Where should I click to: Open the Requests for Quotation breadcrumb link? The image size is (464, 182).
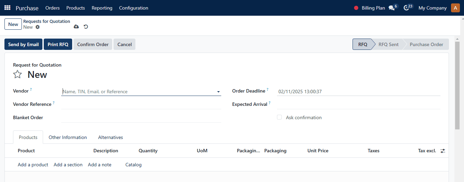(47, 21)
